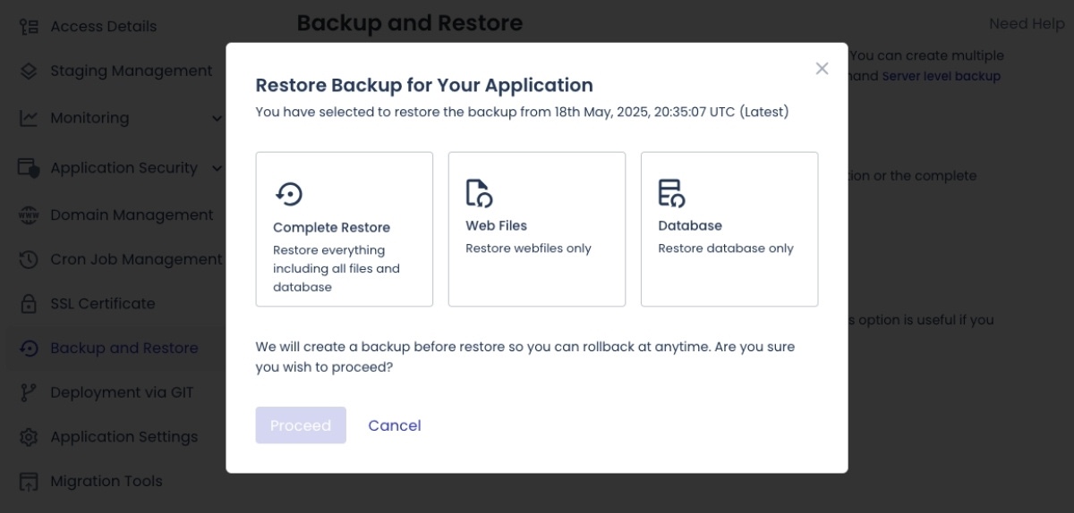The height and width of the screenshot is (513, 1074).
Task: Click the SSL Certificate padlock icon
Action: click(29, 304)
